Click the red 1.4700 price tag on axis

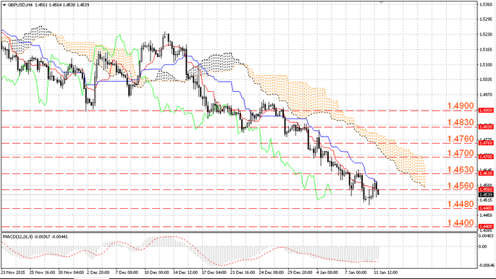coord(486,156)
